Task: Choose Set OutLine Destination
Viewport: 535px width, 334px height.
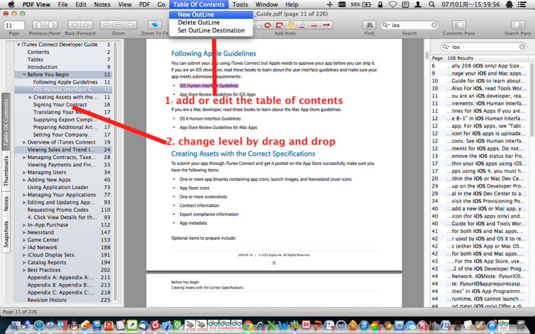Action: pyautogui.click(x=211, y=30)
